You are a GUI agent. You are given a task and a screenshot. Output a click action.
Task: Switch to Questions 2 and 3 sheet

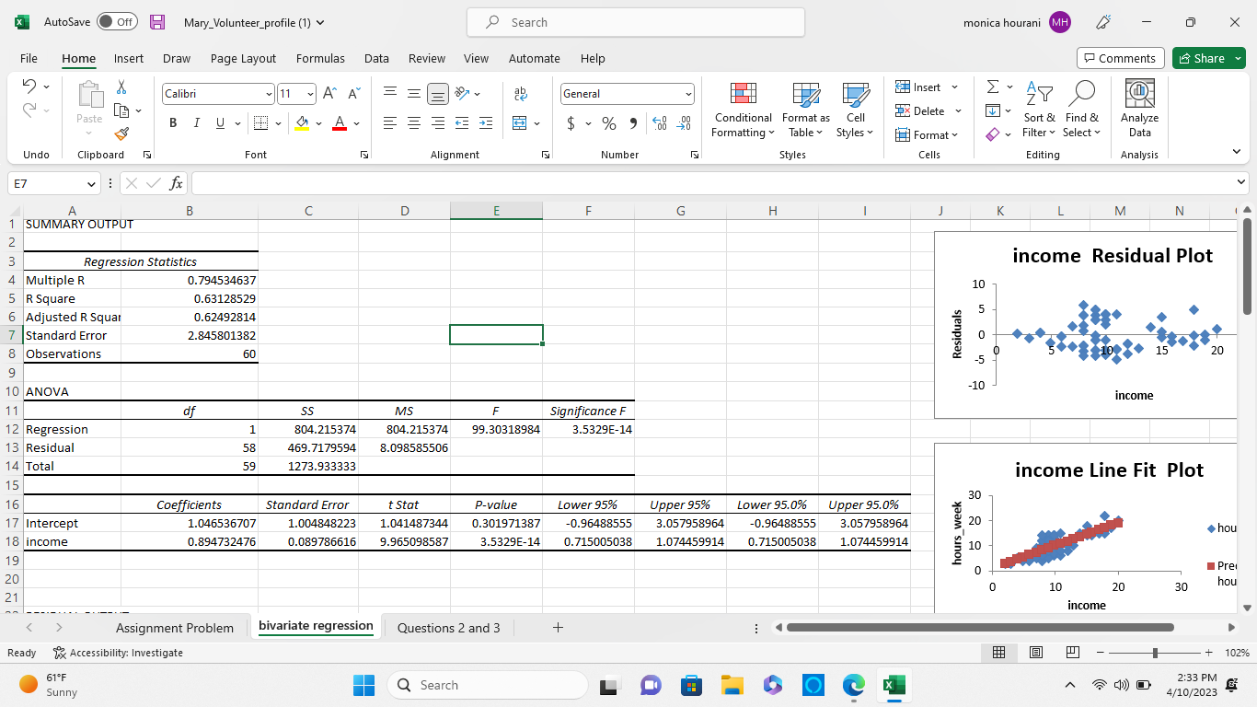click(x=449, y=628)
